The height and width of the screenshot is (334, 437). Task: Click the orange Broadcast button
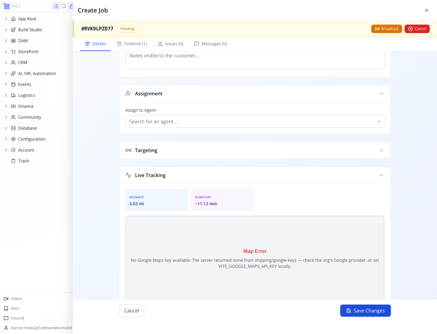click(387, 29)
